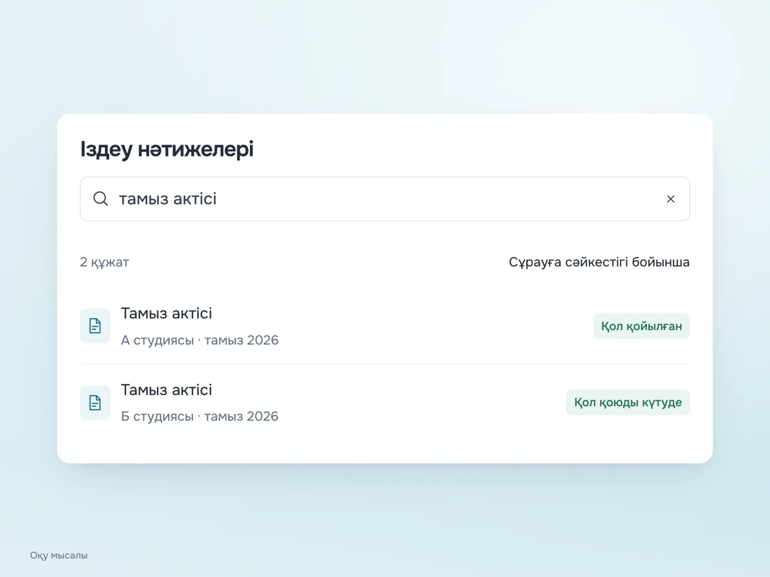Click the Қол қоюды күтуде status badge

click(628, 402)
